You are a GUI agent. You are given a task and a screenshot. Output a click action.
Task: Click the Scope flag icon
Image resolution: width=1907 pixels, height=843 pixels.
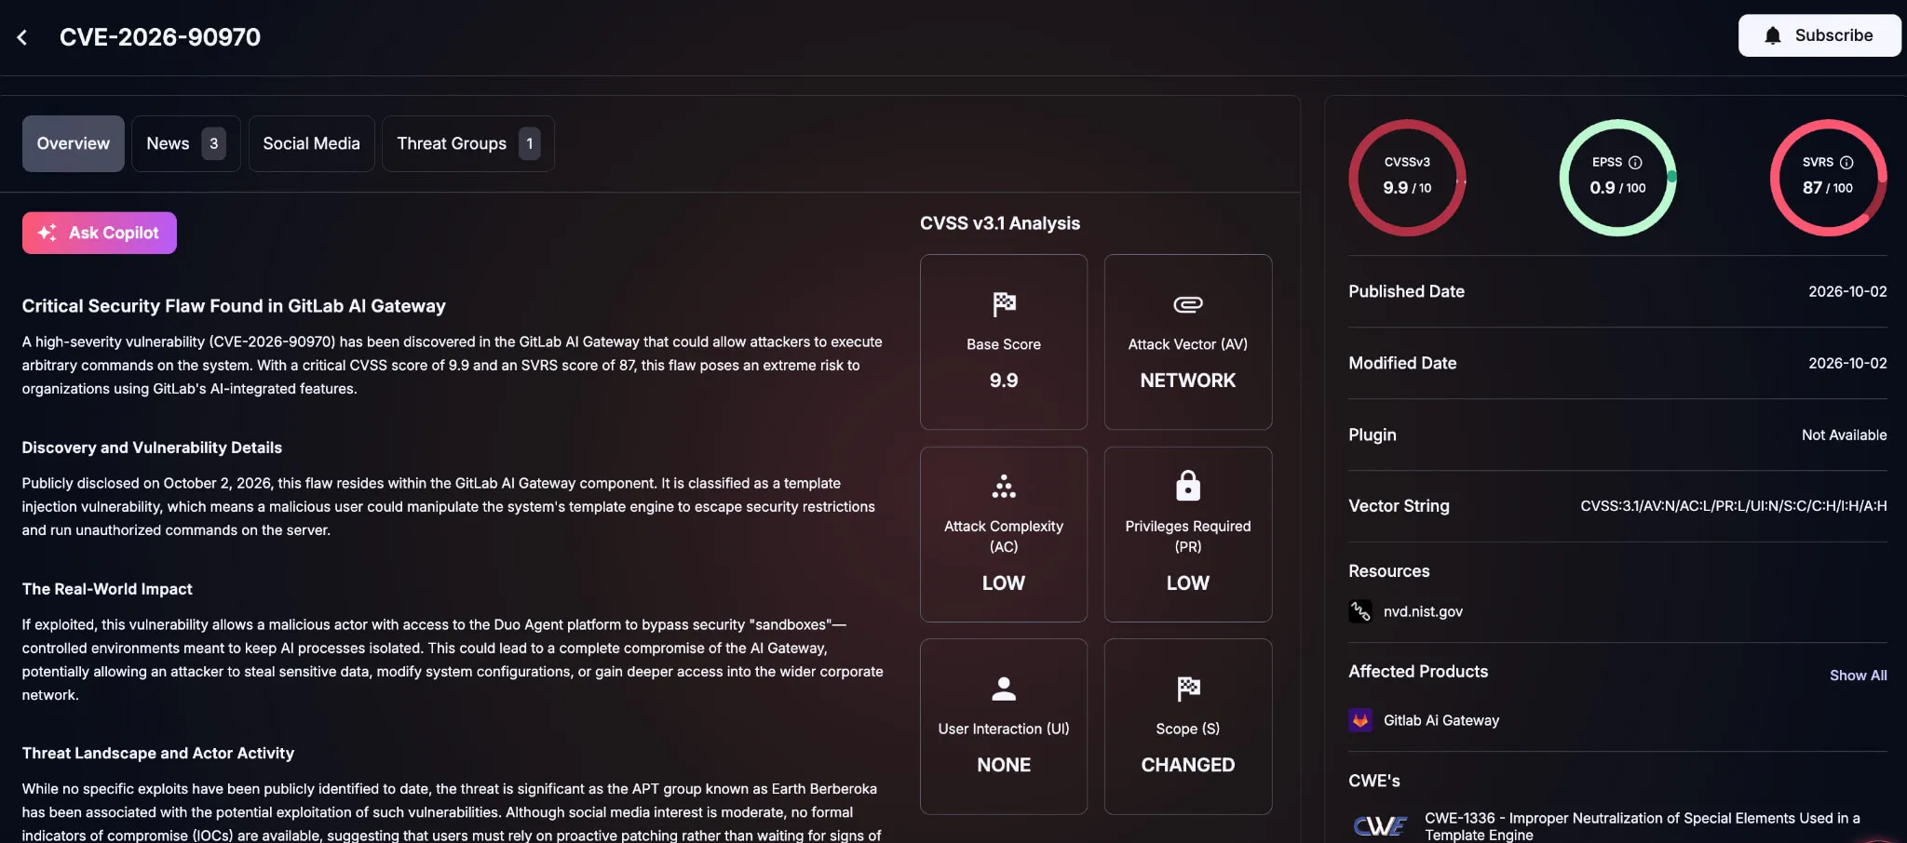pos(1188,689)
